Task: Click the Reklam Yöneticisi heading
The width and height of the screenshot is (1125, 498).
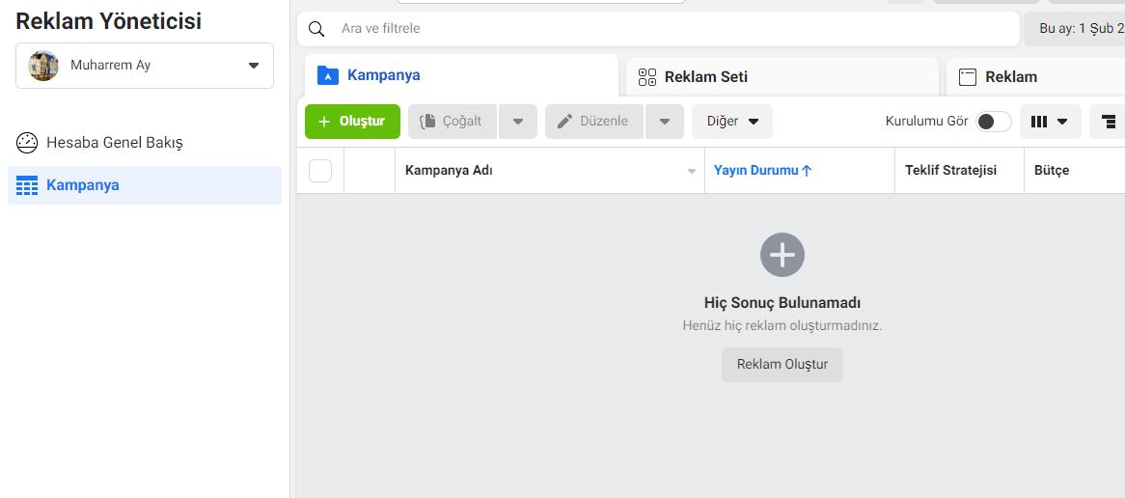Action: 108,21
